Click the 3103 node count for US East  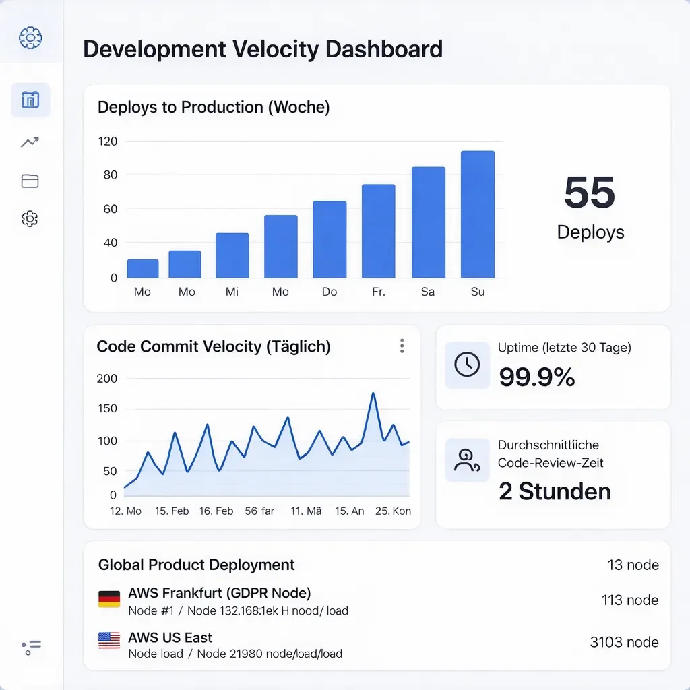point(624,642)
